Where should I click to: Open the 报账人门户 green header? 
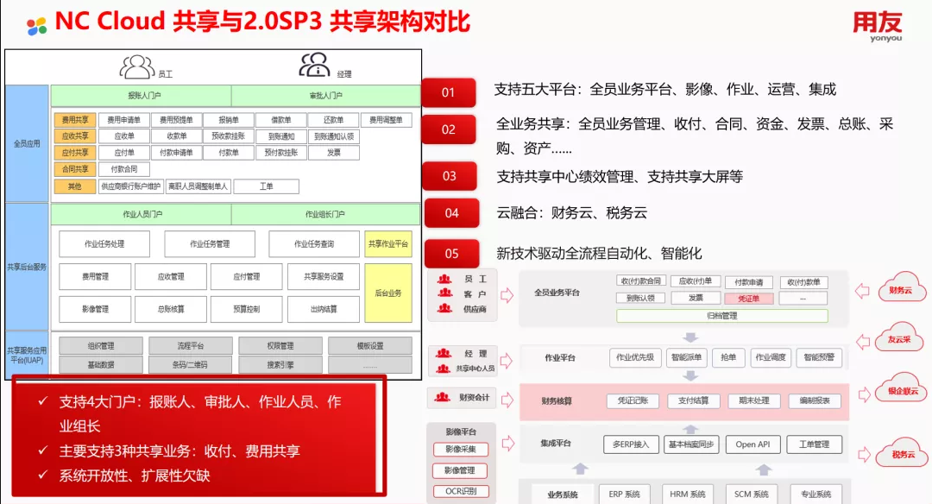coord(142,96)
